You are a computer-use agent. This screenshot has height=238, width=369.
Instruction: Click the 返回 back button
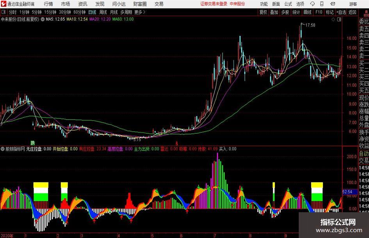(352, 12)
